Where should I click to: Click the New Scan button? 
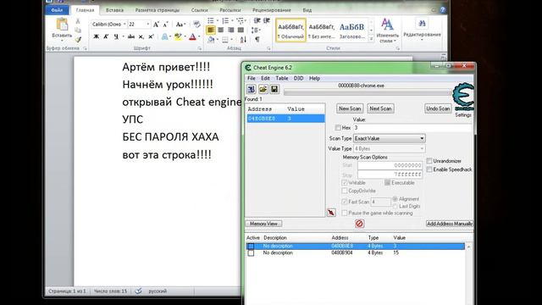pyautogui.click(x=350, y=108)
